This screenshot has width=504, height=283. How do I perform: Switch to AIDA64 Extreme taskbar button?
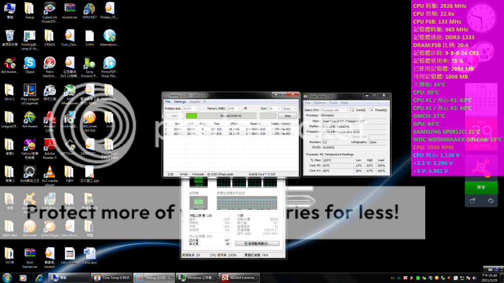coord(240,278)
